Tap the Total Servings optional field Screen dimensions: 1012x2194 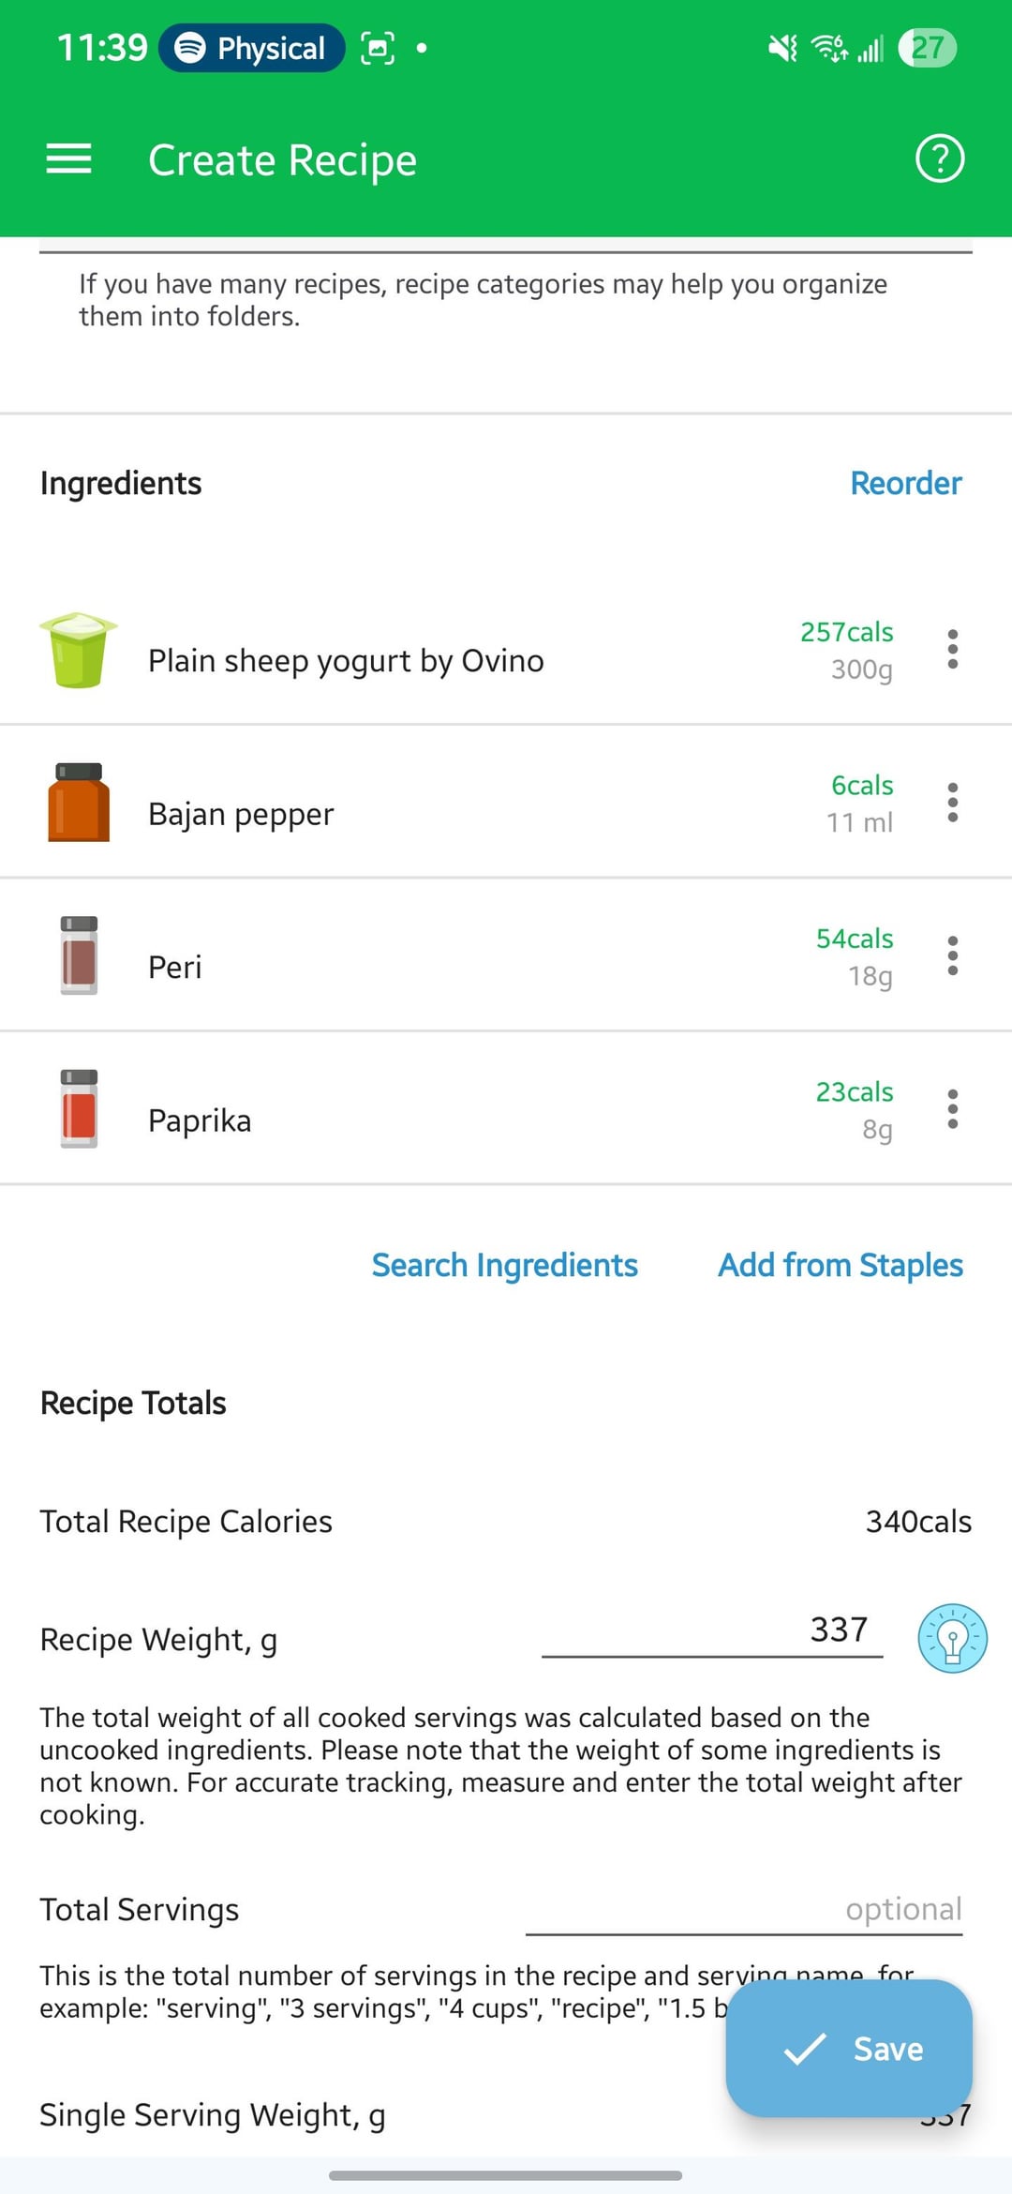click(x=743, y=1910)
